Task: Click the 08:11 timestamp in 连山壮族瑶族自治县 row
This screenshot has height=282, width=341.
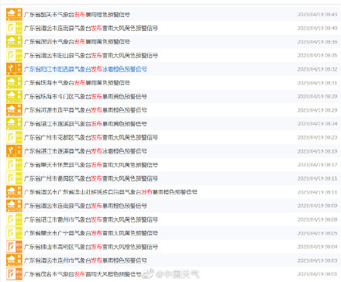Action: 317,192
